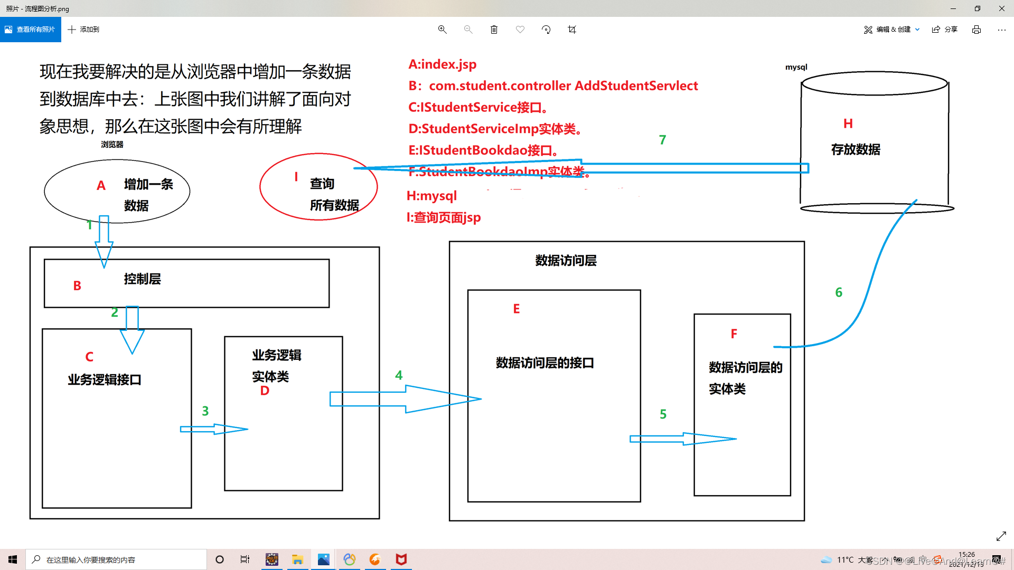The width and height of the screenshot is (1014, 570).
Task: Click the zoom out magnifier icon
Action: pyautogui.click(x=468, y=30)
